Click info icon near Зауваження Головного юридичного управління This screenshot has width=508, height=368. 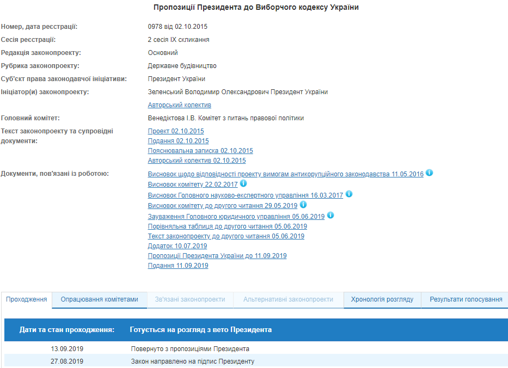332,215
